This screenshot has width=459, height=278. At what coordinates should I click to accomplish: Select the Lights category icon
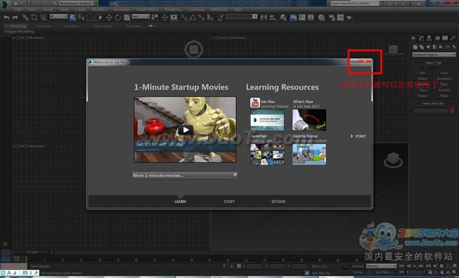click(x=428, y=47)
